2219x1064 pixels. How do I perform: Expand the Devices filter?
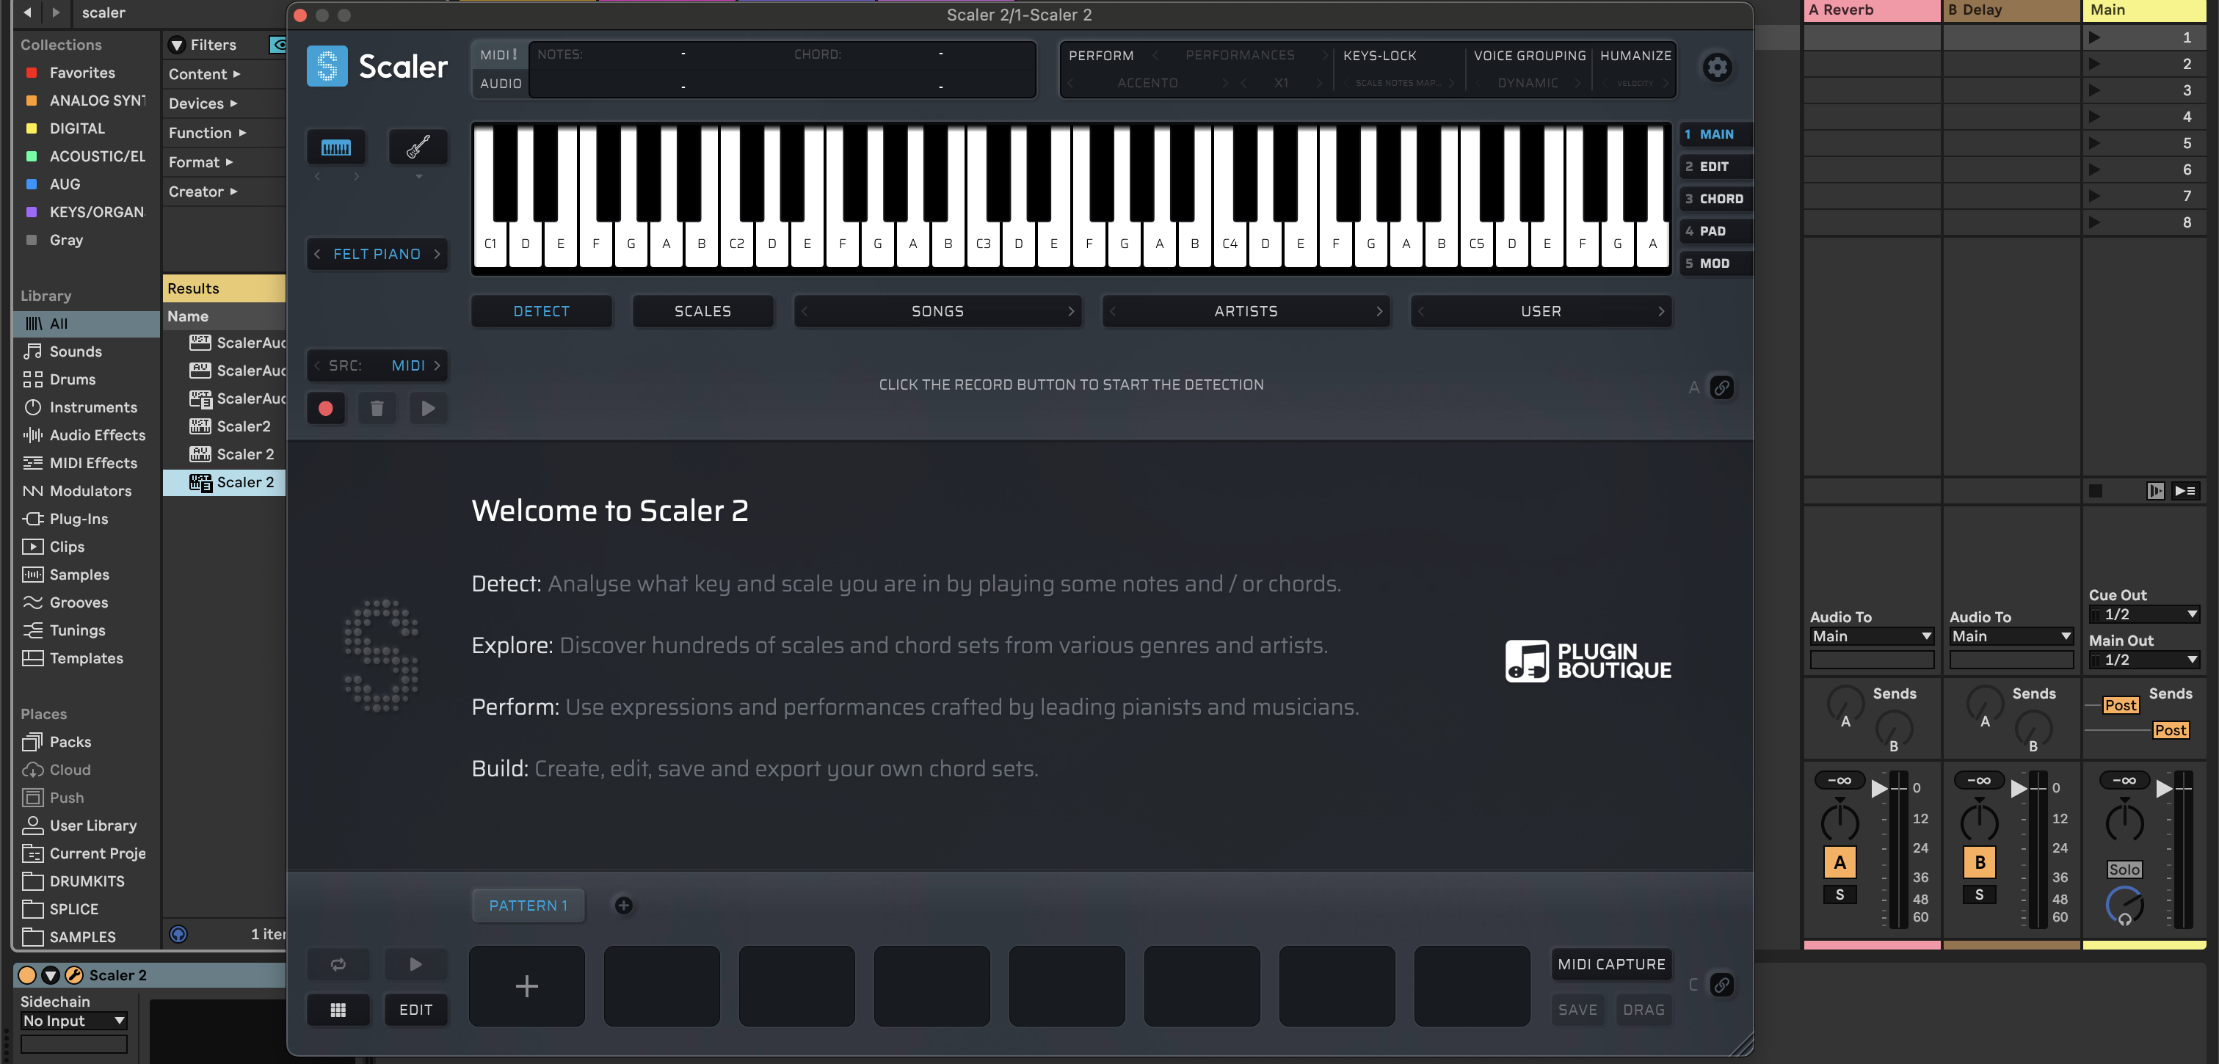click(203, 104)
